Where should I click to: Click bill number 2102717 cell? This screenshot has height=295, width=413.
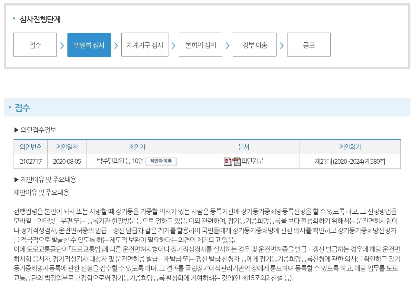[x=31, y=161]
